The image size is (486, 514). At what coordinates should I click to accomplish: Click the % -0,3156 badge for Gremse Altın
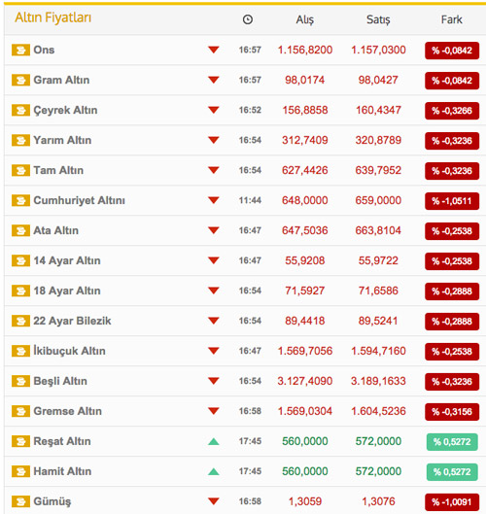[452, 412]
